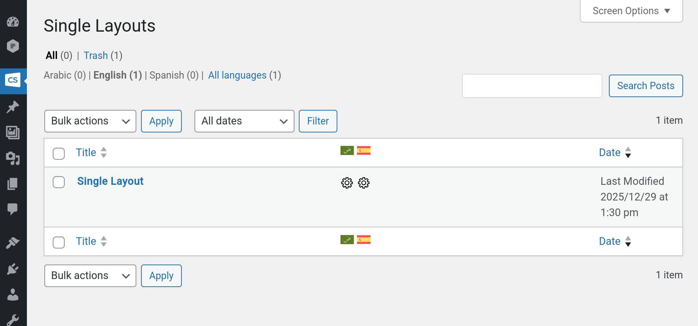Open the All dates dropdown
The height and width of the screenshot is (326, 698).
point(244,121)
